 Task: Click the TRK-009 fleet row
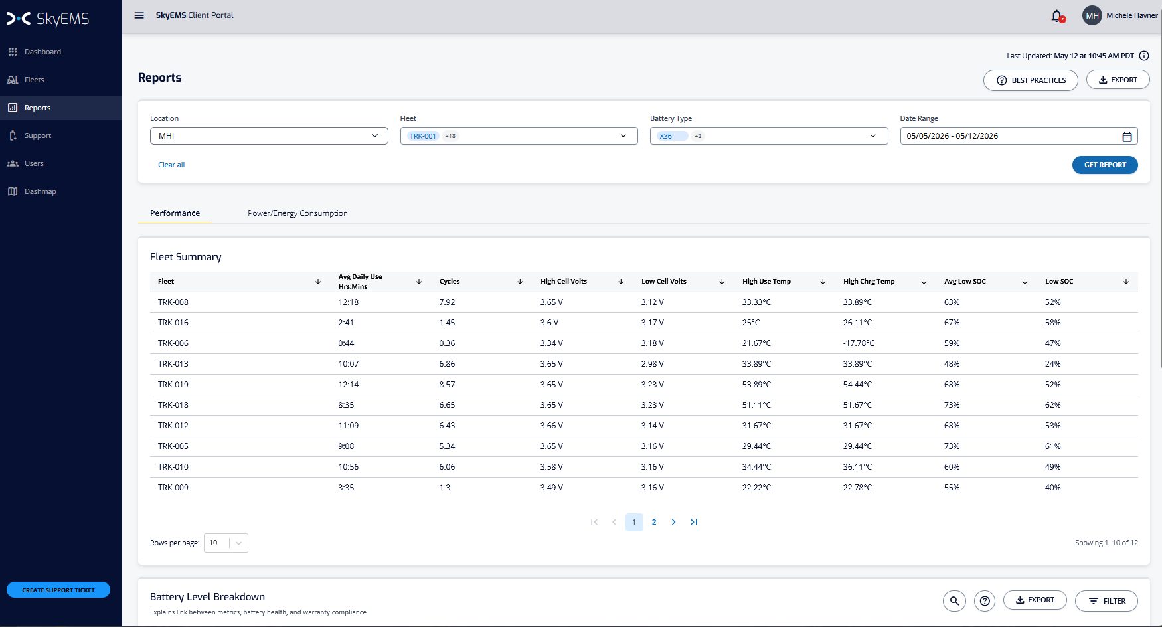click(x=644, y=488)
